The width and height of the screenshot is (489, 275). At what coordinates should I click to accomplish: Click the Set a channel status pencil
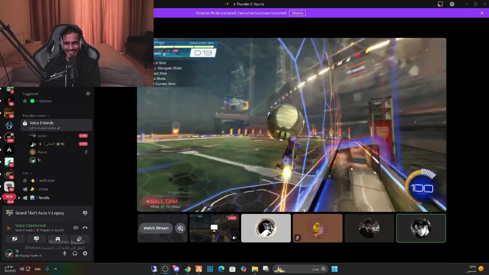[59, 128]
